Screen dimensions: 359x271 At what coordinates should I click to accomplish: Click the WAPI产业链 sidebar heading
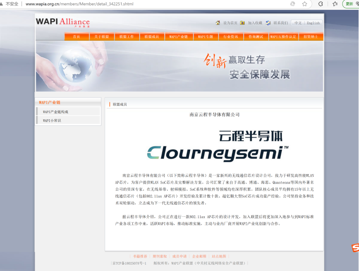pos(49,102)
